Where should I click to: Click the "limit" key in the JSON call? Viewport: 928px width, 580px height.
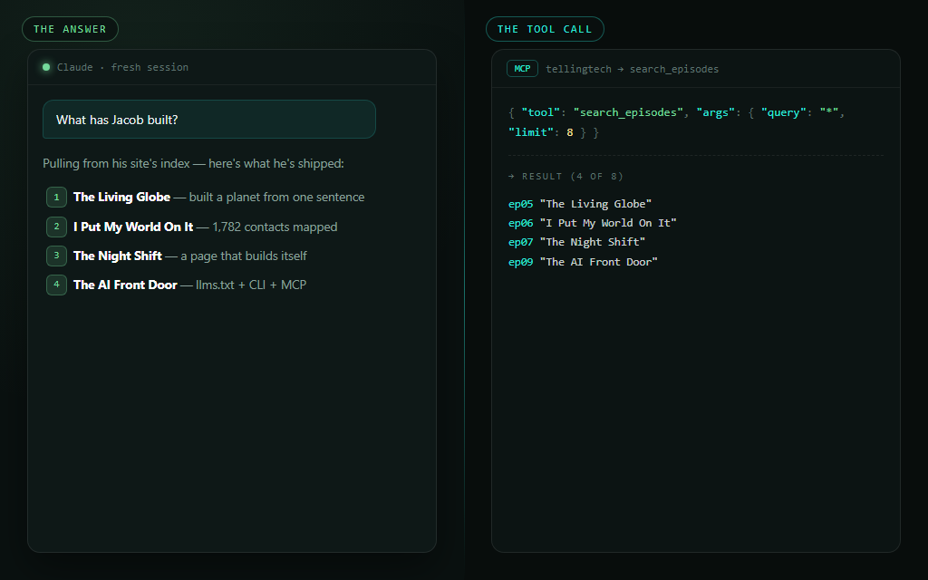[x=531, y=132]
